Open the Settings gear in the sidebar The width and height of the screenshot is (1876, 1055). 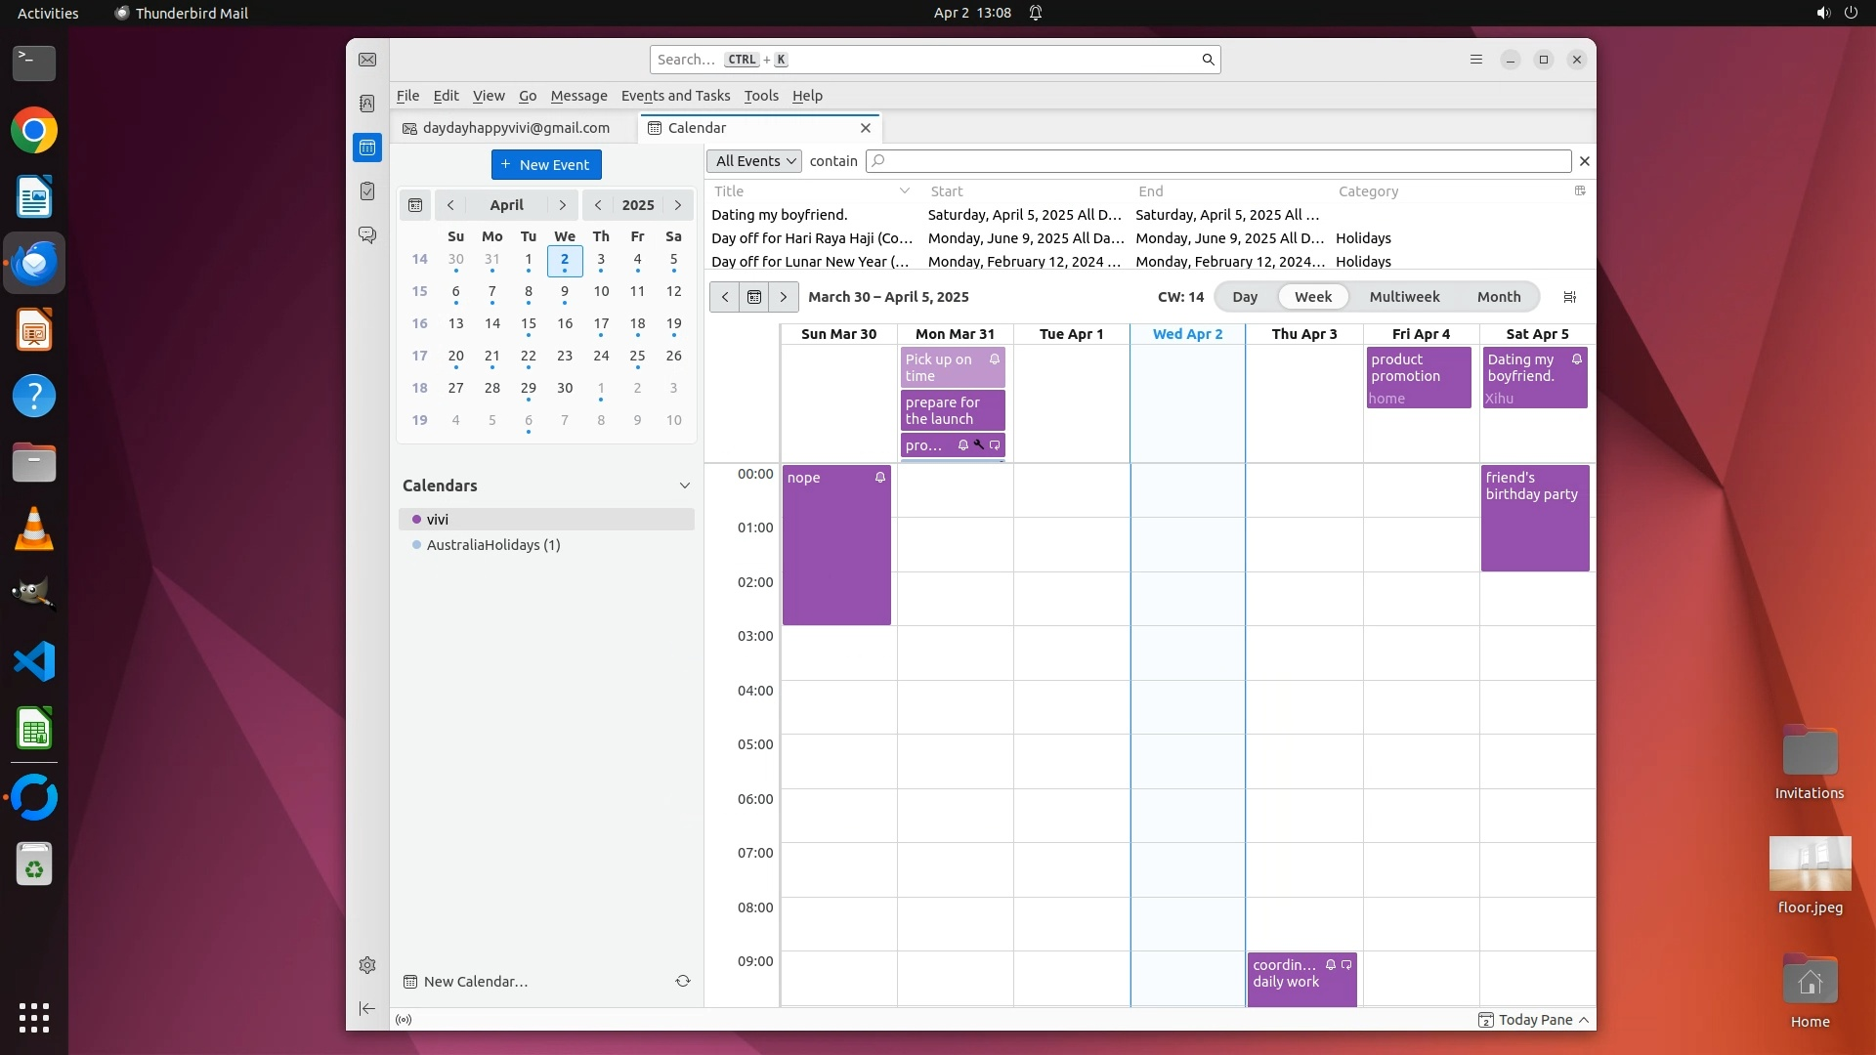367,965
